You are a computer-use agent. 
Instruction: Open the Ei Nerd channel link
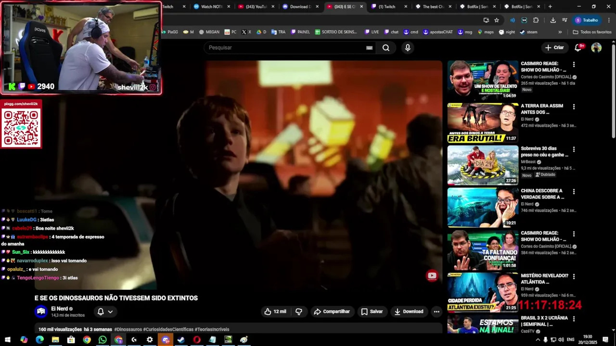pos(60,309)
